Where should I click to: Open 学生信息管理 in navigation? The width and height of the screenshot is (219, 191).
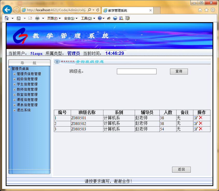pos(27,84)
